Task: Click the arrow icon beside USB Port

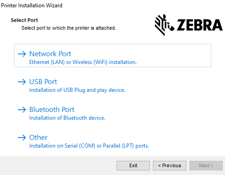Action: point(22,82)
